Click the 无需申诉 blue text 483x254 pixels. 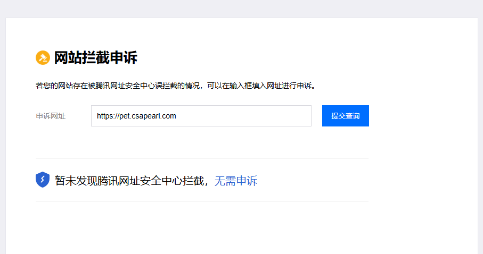click(x=236, y=181)
